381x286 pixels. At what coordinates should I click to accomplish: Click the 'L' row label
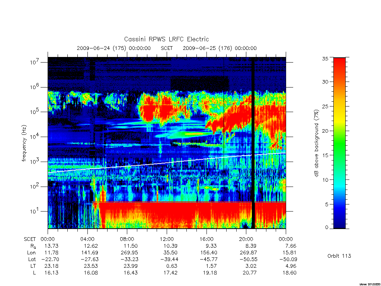click(x=35, y=273)
